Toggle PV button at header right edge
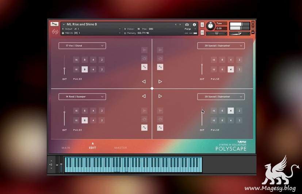302x194 pixels. [253, 33]
